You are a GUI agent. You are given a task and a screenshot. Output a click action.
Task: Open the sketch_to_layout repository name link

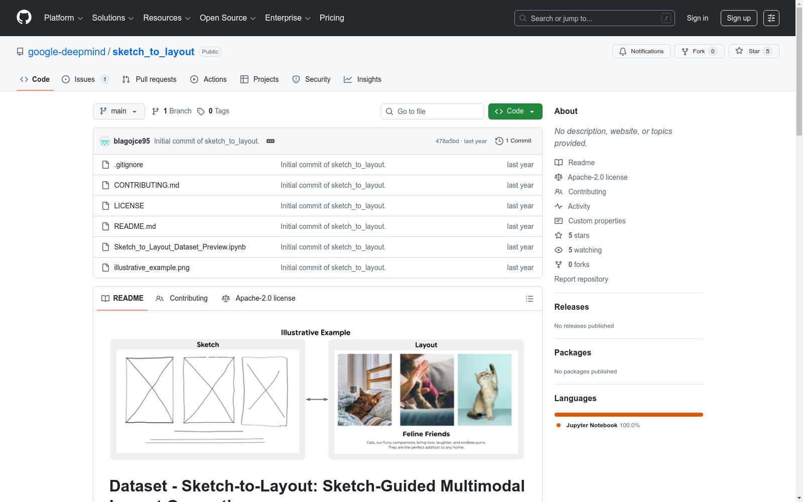point(154,52)
